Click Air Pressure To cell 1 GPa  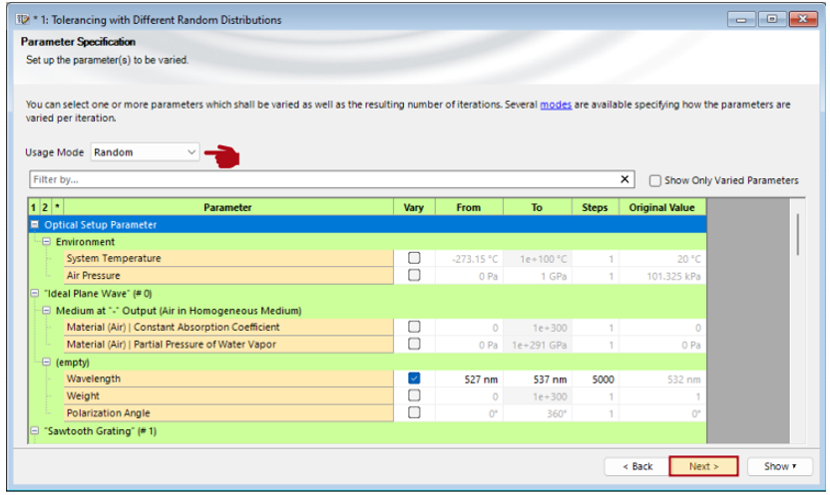tap(537, 276)
